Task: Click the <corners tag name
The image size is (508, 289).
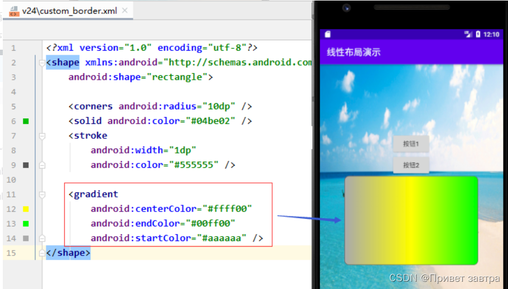Action: [91, 106]
